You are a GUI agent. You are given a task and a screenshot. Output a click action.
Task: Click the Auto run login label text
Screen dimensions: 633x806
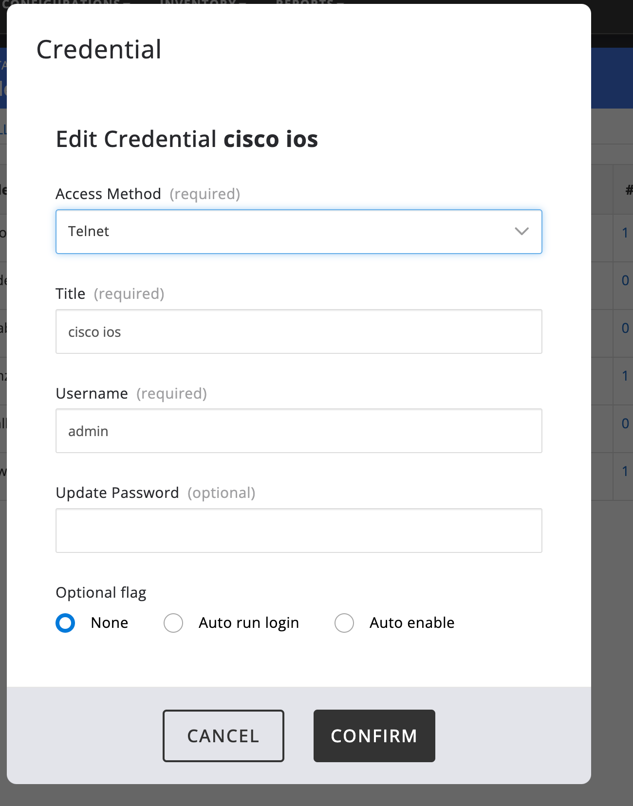point(248,623)
